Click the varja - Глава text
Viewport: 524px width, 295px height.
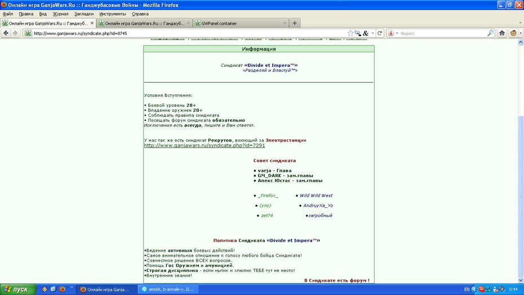pos(274,170)
